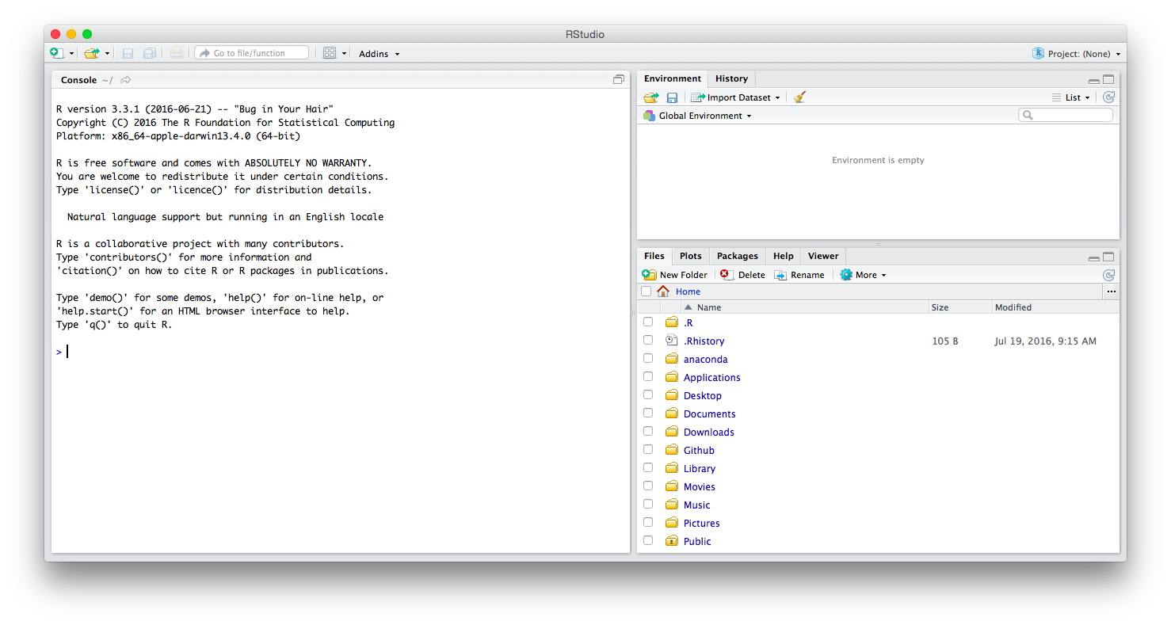
Task: Click the Print icon in the toolbar
Action: coord(176,53)
